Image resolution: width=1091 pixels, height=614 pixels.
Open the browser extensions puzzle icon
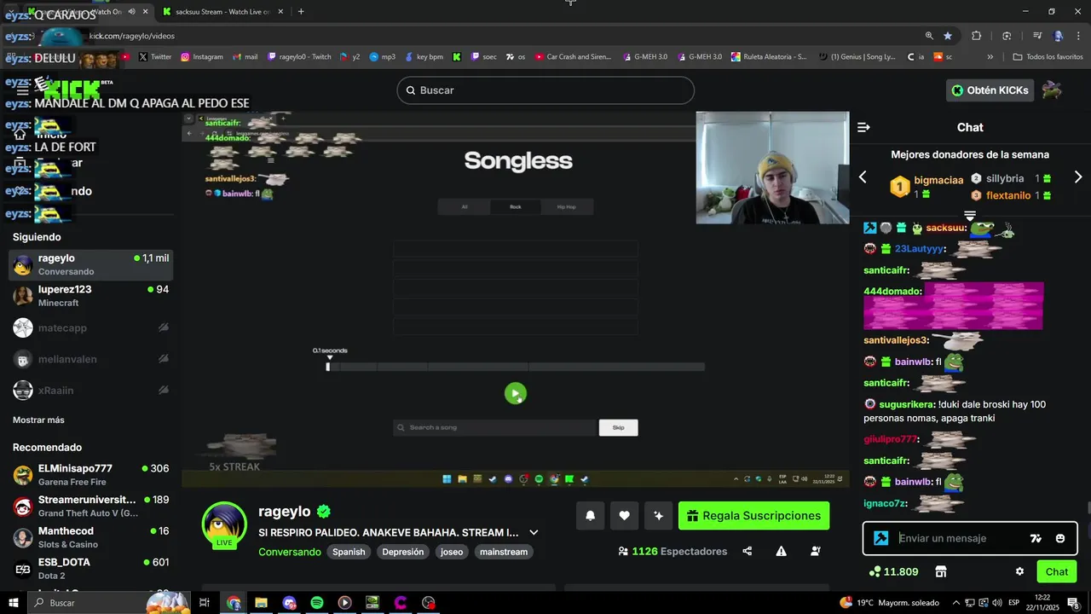977,36
